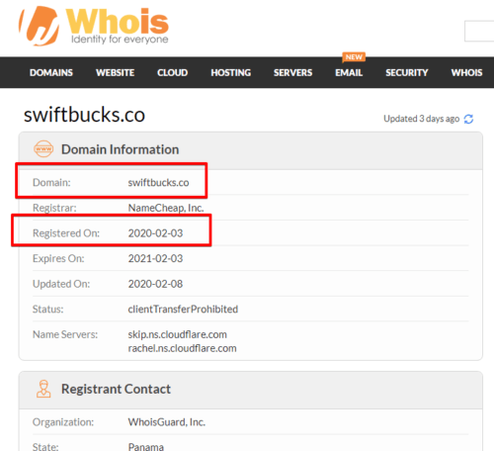Select Cloud in the navigation bar
This screenshot has width=494, height=451.
click(x=173, y=72)
